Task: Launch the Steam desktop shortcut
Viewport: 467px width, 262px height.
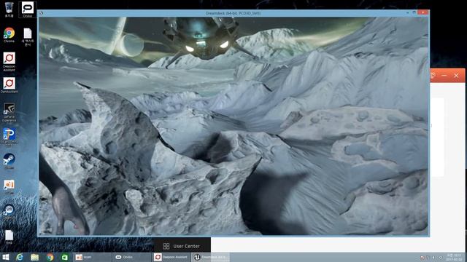Action: coord(9,161)
